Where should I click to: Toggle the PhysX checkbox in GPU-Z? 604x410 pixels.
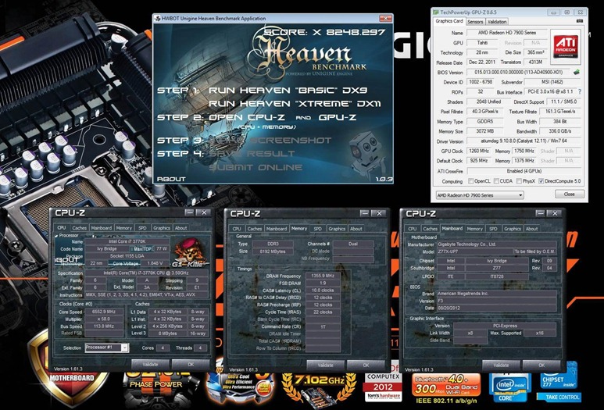519,181
